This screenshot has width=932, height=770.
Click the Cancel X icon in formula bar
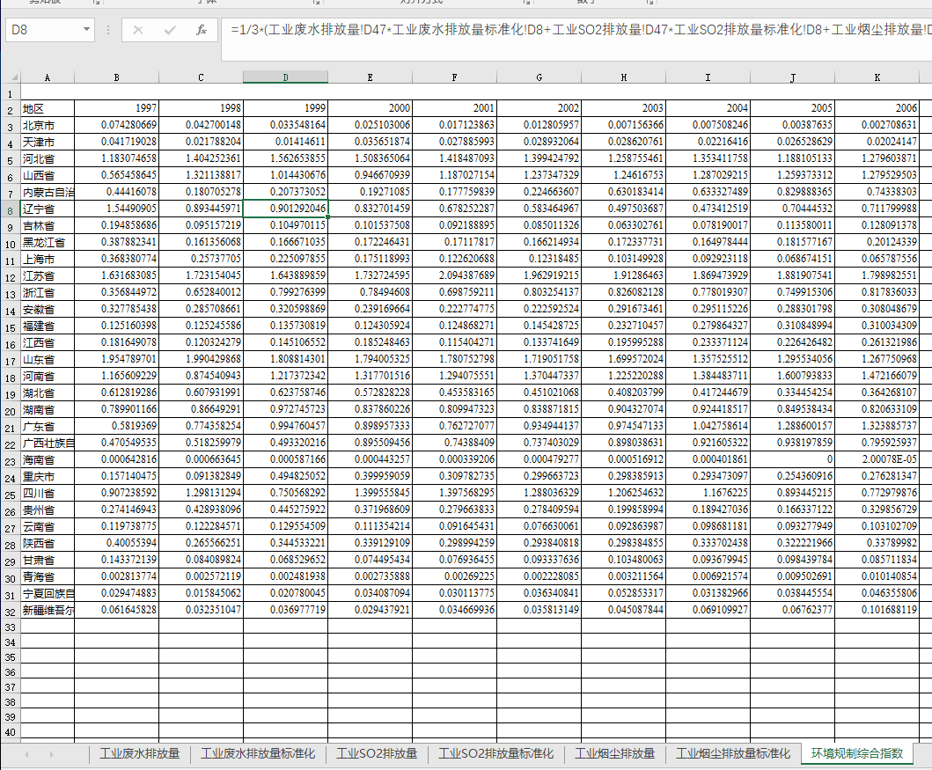click(x=138, y=30)
